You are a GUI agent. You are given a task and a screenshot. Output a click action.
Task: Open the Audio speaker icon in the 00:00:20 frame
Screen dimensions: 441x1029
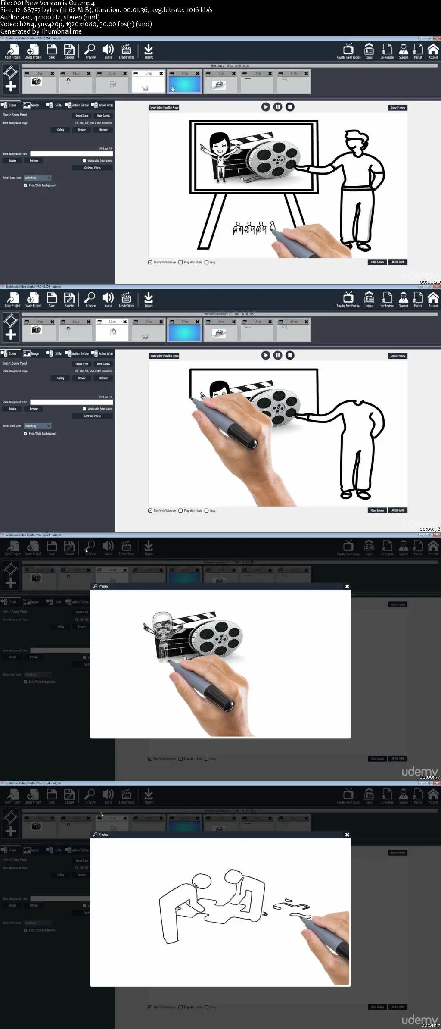(x=108, y=51)
